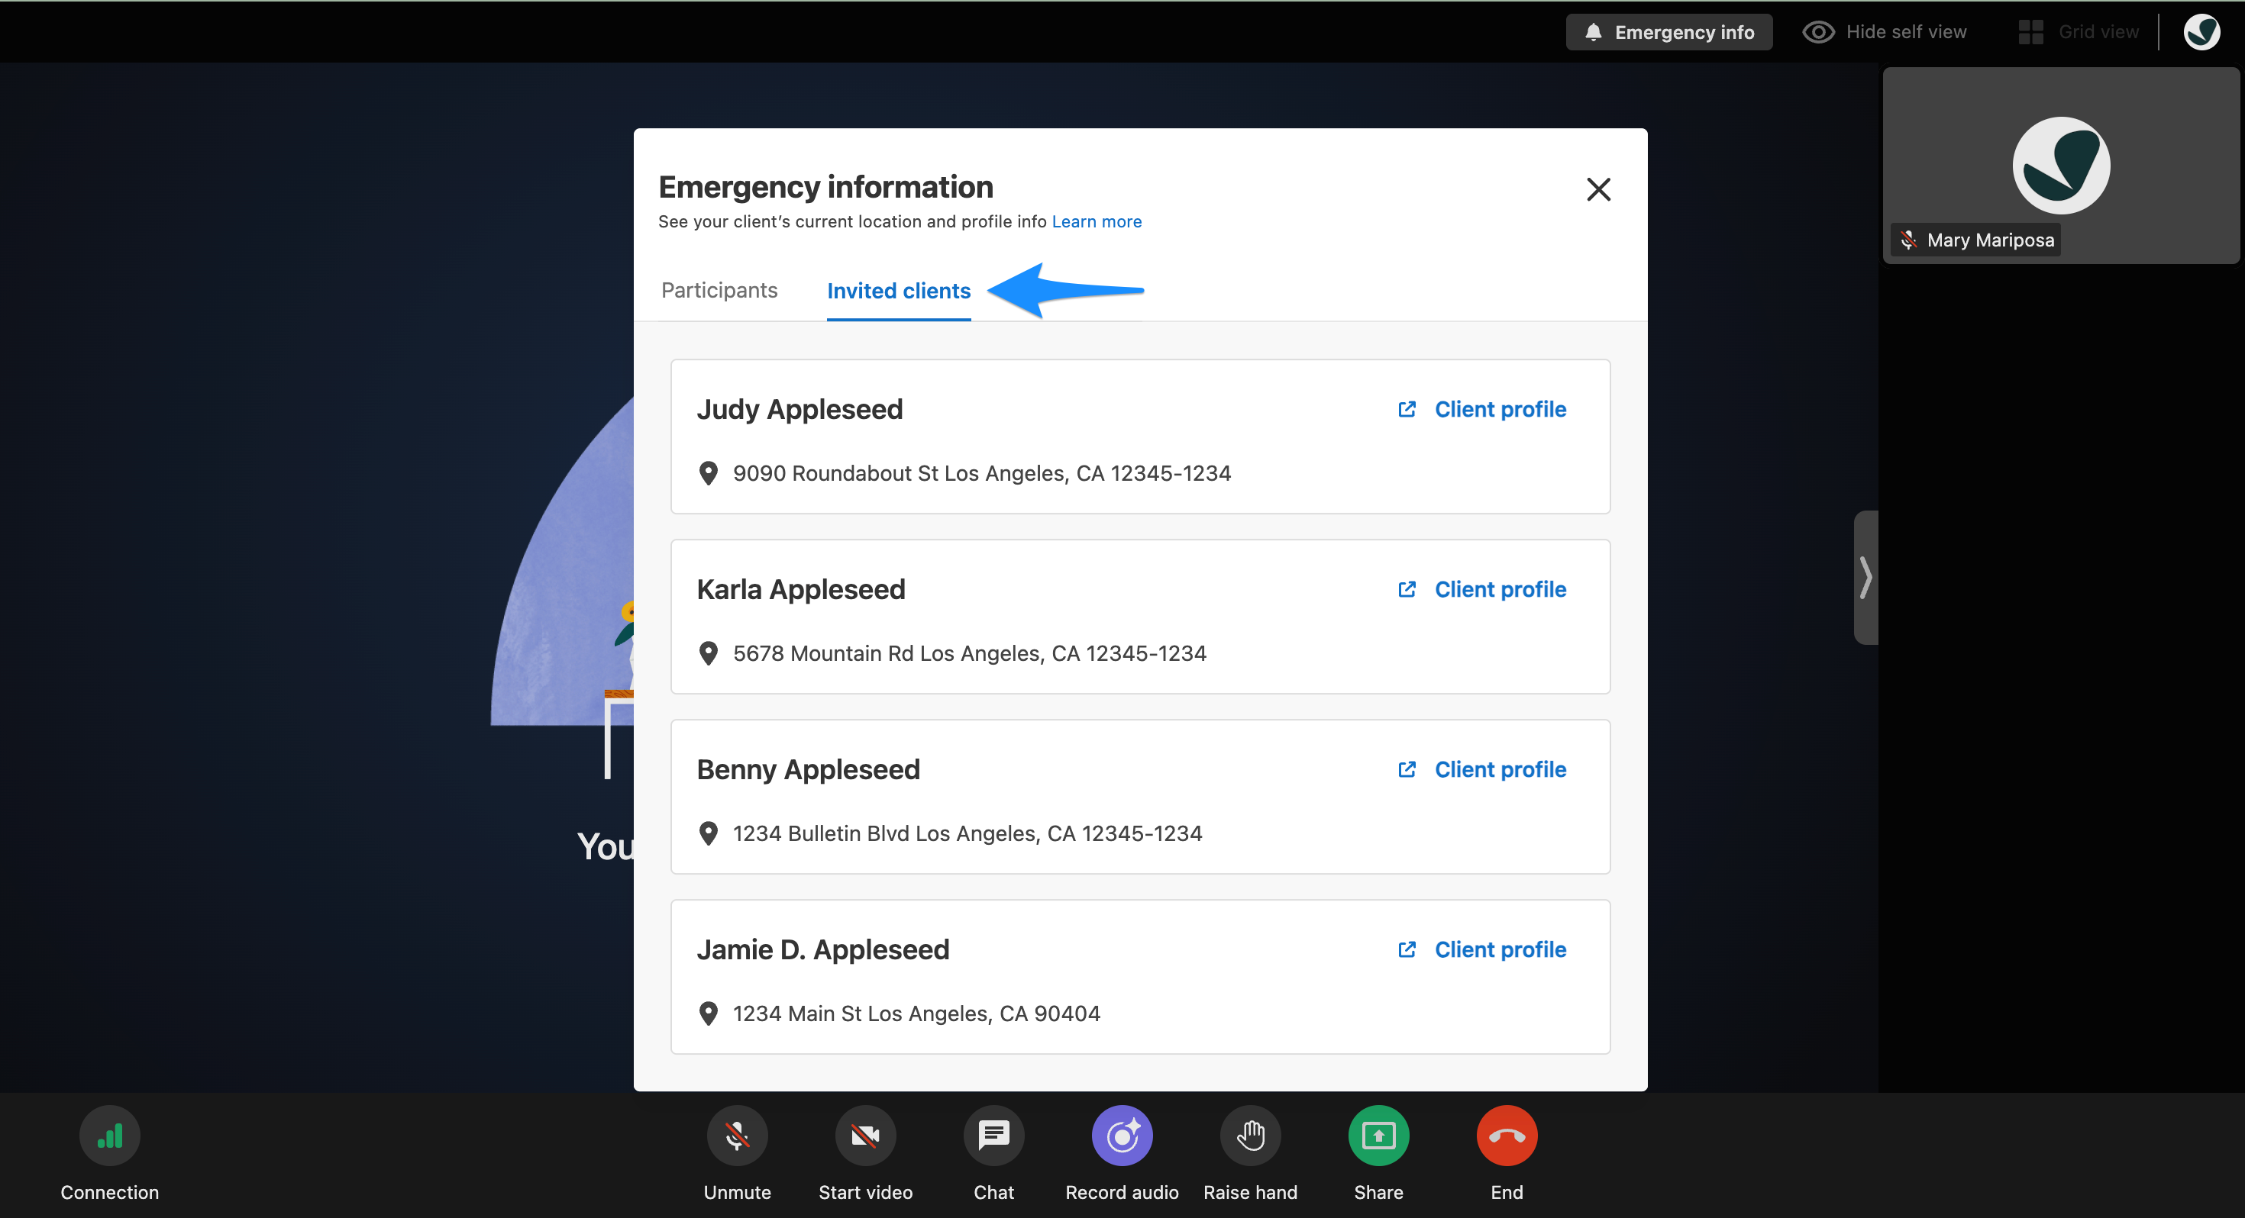Open the Chat panel
This screenshot has width=2245, height=1218.
point(993,1136)
